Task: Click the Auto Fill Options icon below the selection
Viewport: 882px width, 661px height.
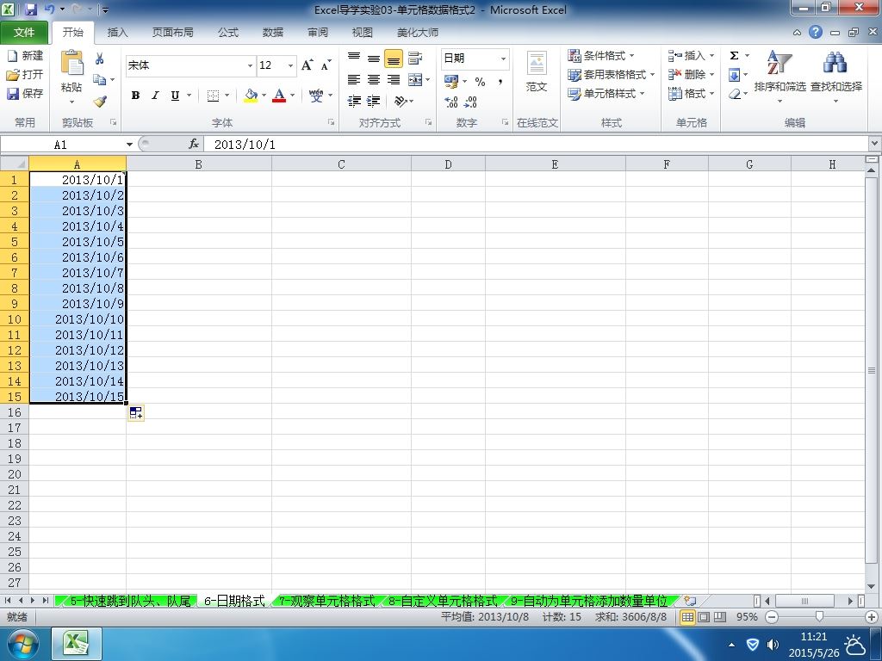Action: (135, 413)
